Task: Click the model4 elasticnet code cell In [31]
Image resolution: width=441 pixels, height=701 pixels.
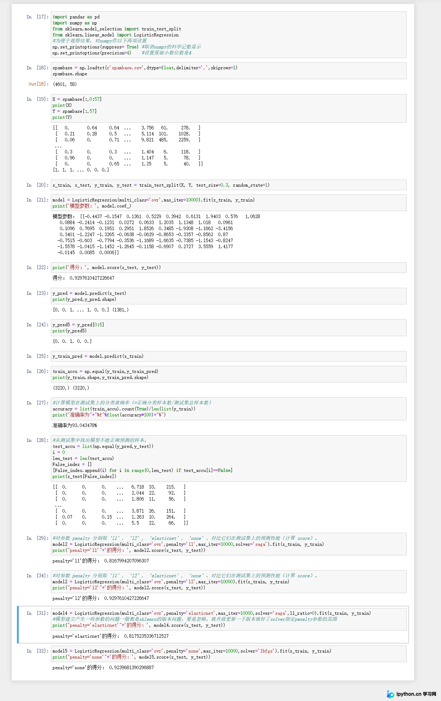Action: pos(228,619)
